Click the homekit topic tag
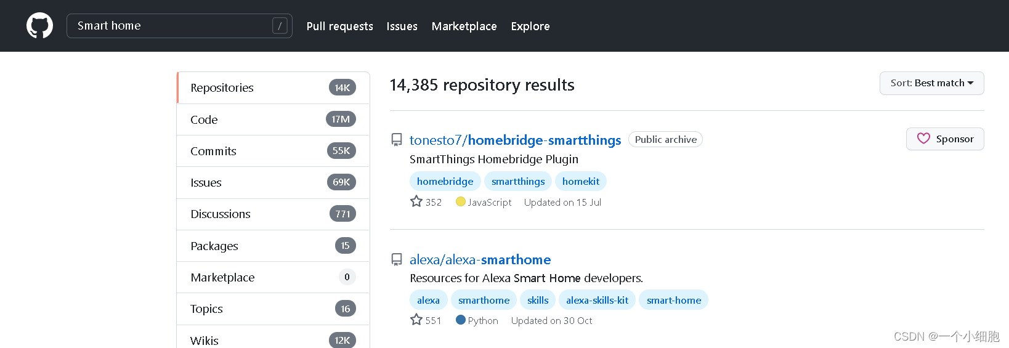Image resolution: width=1009 pixels, height=348 pixels. (580, 181)
